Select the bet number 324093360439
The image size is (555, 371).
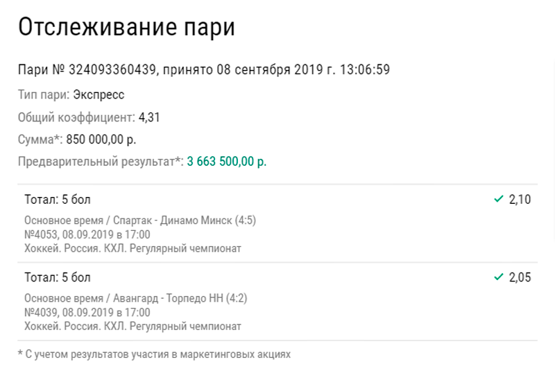[x=114, y=69]
